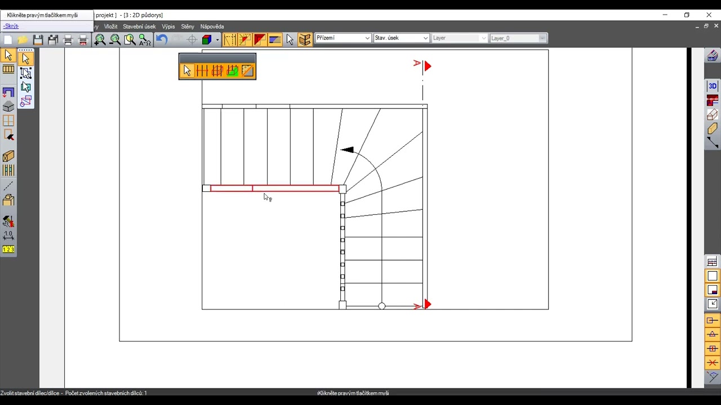Click the circle handle at the stair base

pos(382,306)
